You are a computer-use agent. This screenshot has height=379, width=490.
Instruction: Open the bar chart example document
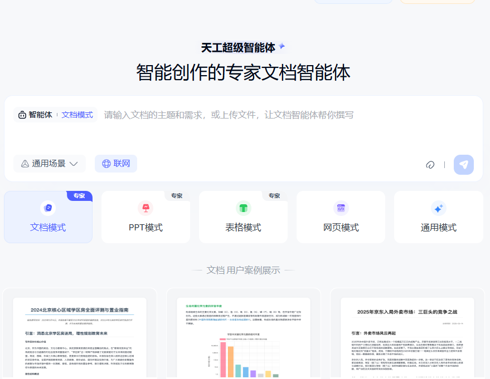[244, 333]
